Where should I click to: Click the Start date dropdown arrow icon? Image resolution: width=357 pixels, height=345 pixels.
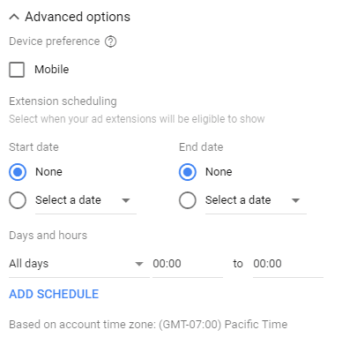[126, 200]
